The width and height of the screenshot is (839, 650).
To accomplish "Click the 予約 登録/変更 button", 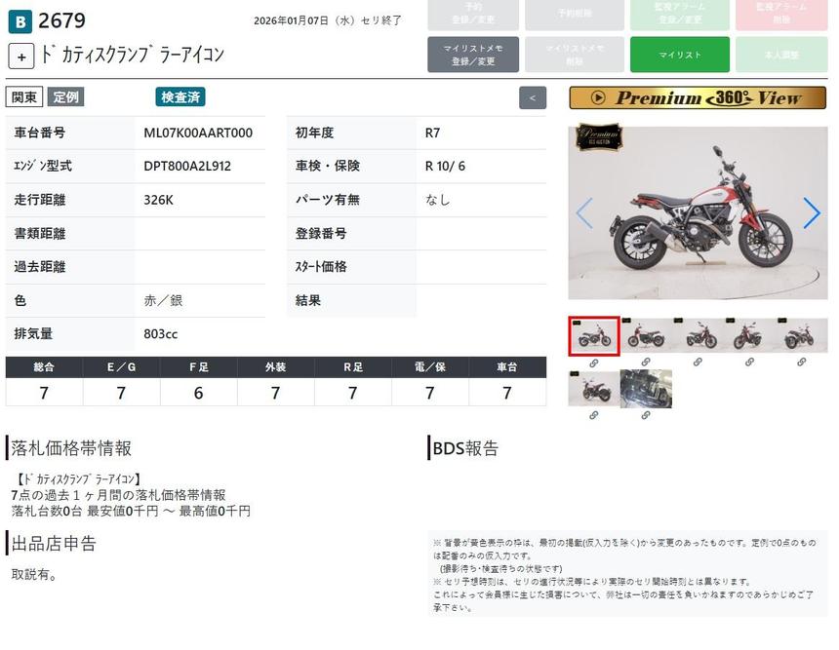I will click(x=473, y=13).
